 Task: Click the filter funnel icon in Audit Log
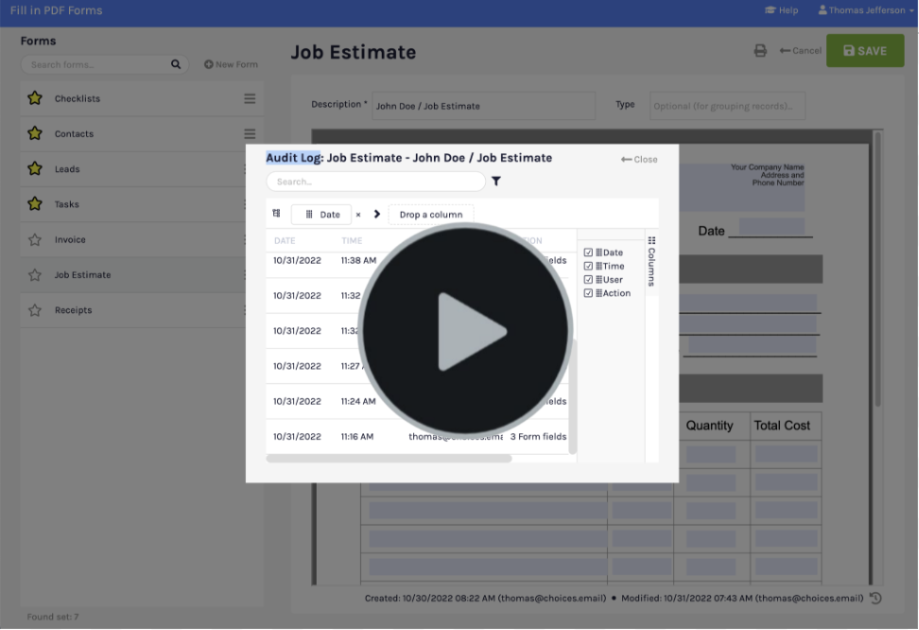[x=496, y=182]
